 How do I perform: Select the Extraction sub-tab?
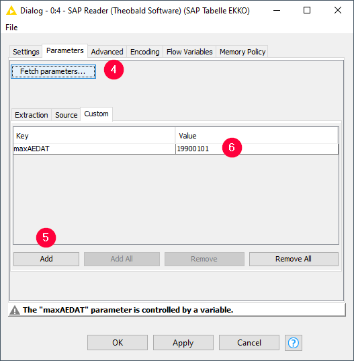click(32, 115)
